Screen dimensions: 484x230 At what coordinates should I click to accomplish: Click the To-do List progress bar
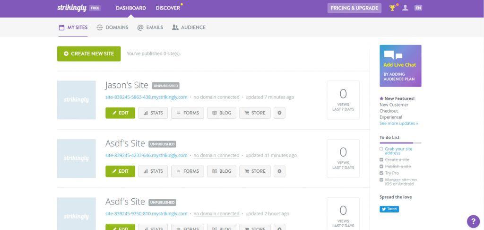[x=400, y=143]
